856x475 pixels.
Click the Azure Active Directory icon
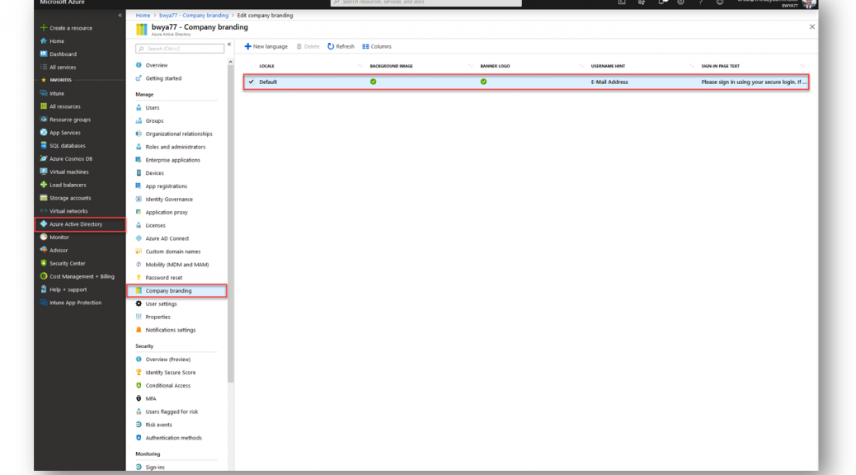point(44,223)
